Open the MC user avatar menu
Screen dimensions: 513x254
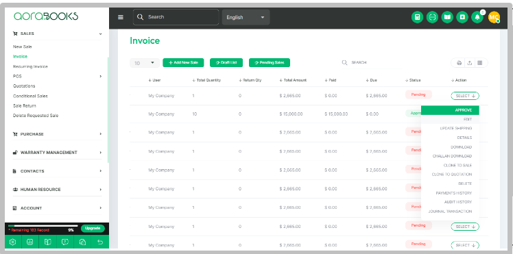click(x=494, y=17)
